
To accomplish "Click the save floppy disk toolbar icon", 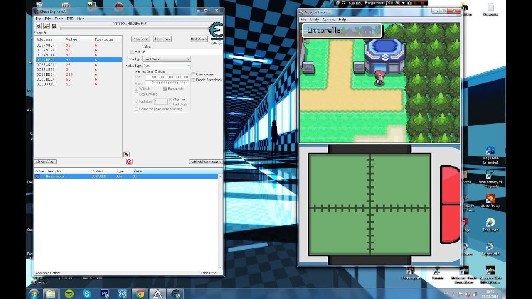I will pyautogui.click(x=54, y=26).
